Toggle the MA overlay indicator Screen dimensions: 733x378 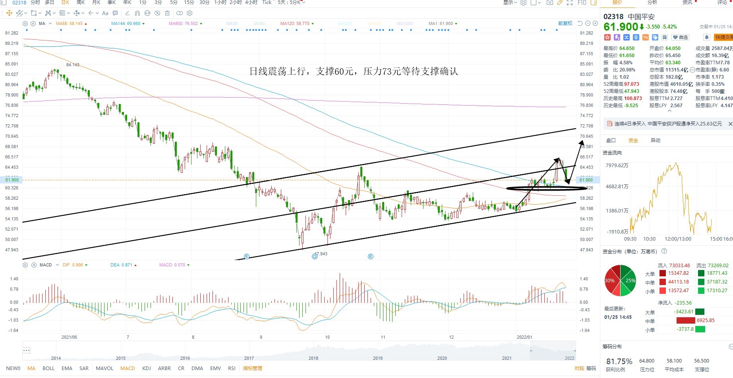(x=31, y=368)
